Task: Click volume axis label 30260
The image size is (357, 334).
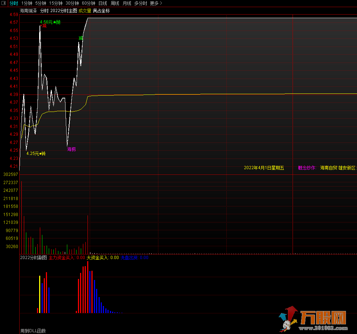Action: [12, 246]
